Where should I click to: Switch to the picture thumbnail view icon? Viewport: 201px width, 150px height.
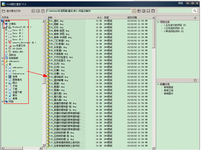pos(148,11)
